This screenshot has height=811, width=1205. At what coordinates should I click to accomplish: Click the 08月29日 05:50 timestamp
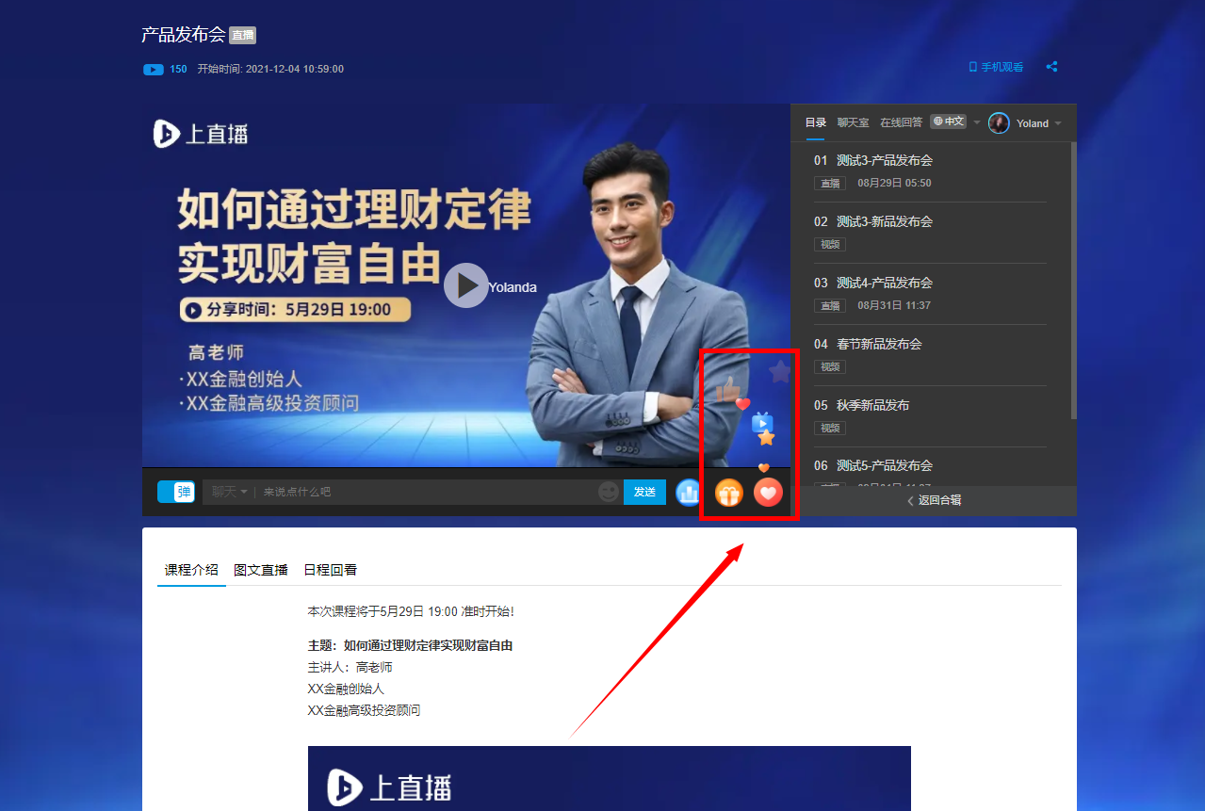tap(894, 183)
